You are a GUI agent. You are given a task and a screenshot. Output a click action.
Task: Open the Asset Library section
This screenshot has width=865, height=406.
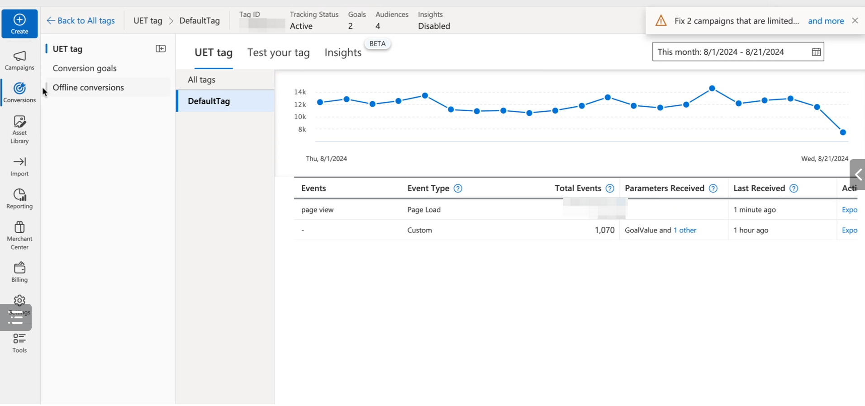point(19,130)
